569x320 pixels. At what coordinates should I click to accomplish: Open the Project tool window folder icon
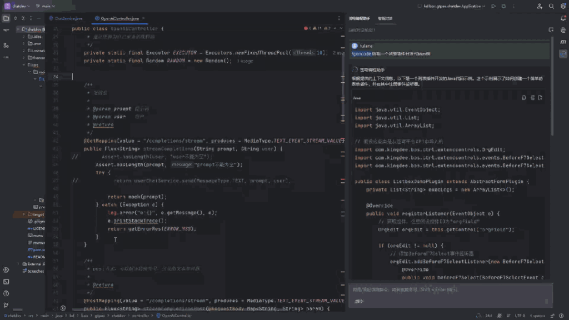(x=6, y=18)
